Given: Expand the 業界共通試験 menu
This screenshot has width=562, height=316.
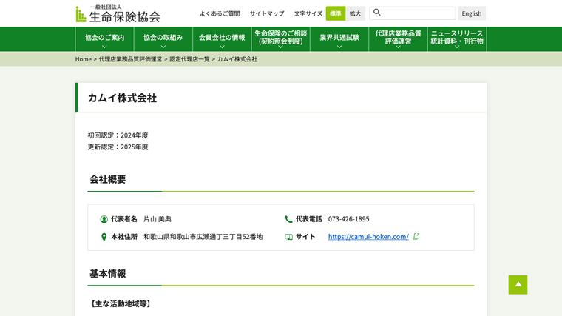Looking at the screenshot, I should (339, 39).
